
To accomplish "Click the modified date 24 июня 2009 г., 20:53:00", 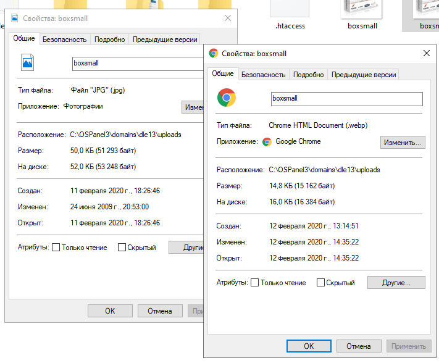I will pos(109,207).
